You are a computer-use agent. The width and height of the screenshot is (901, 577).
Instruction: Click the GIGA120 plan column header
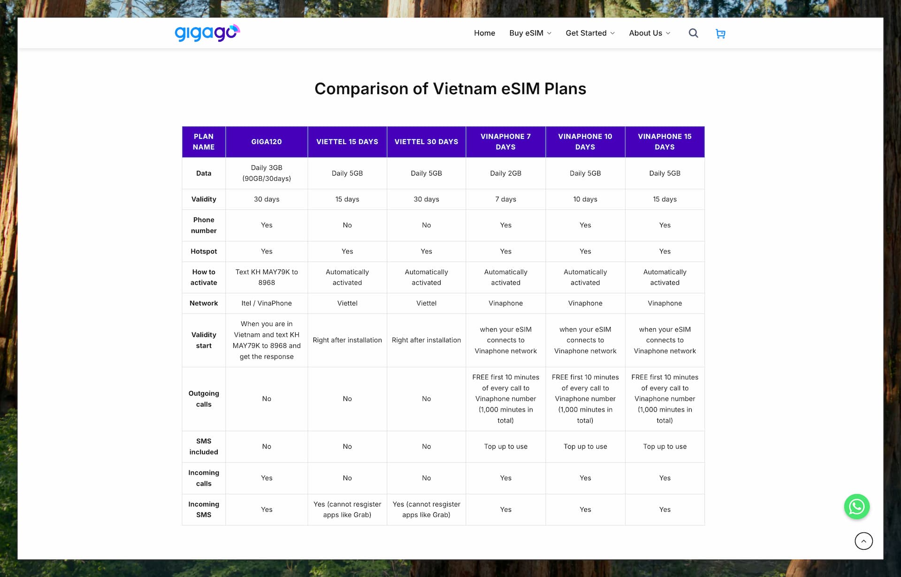click(267, 142)
